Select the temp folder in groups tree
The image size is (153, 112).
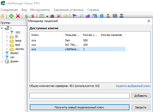(x=18, y=41)
